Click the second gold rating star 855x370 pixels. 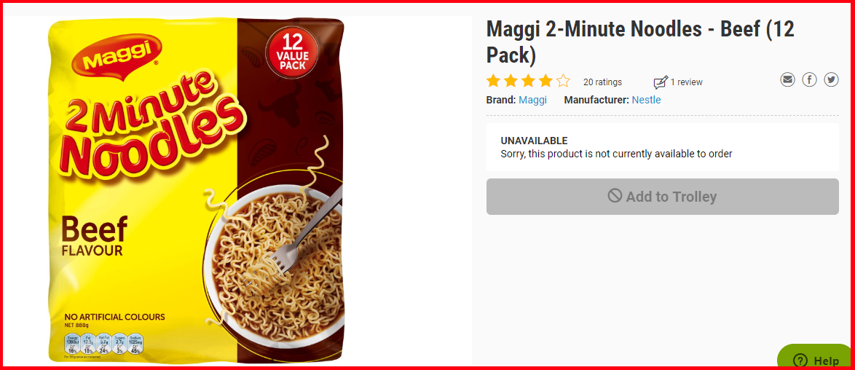[x=511, y=82]
